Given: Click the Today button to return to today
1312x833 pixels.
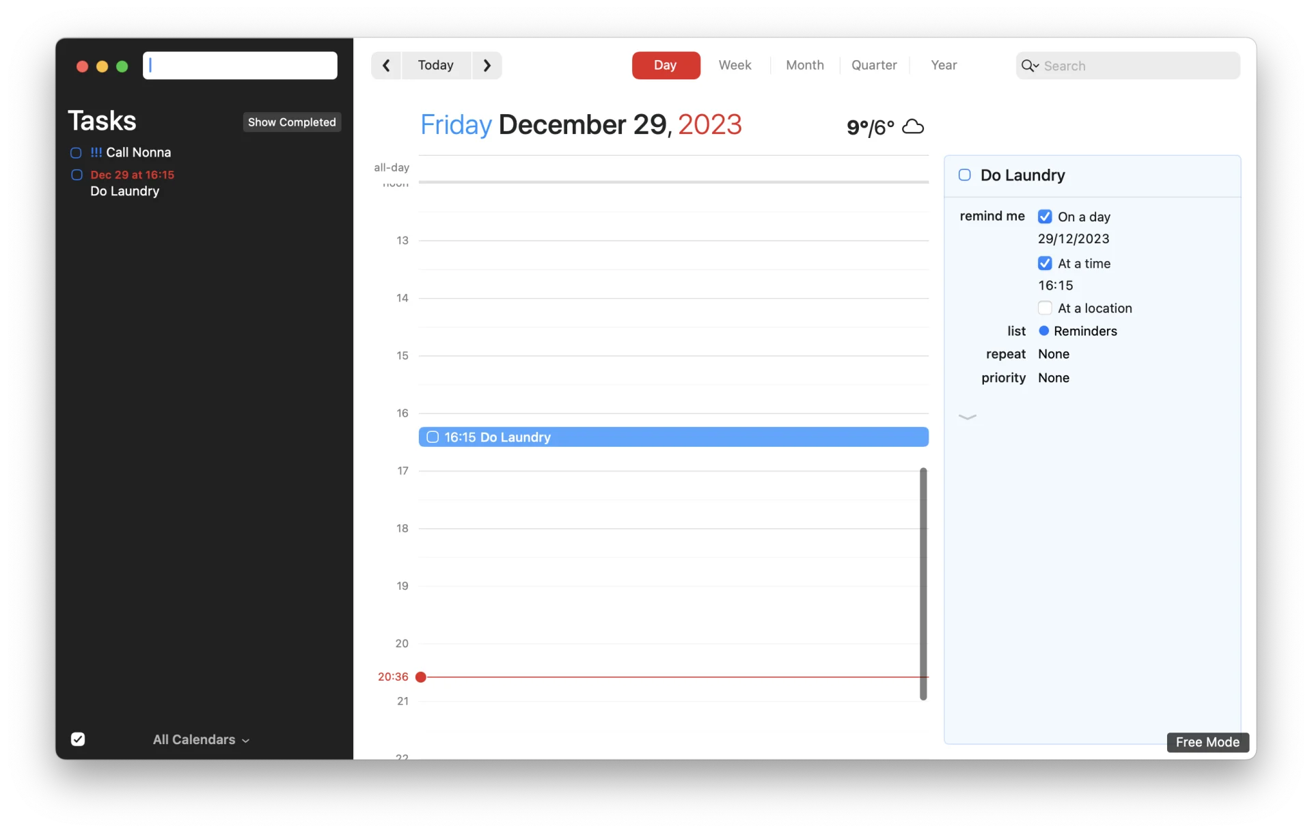Looking at the screenshot, I should pyautogui.click(x=435, y=65).
